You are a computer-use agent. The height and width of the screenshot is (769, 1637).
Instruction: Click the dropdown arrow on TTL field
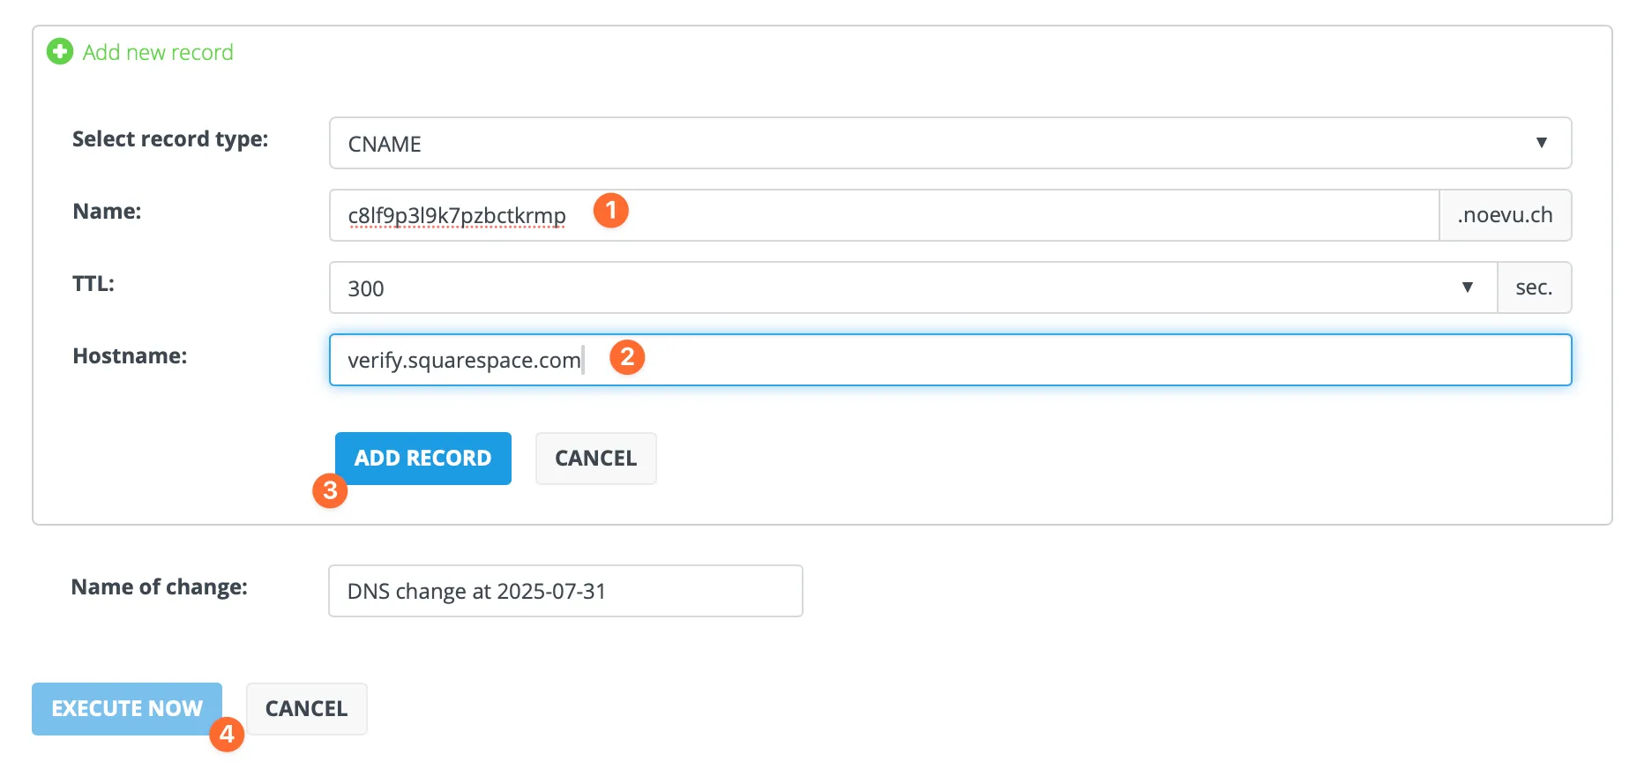[x=1468, y=287]
